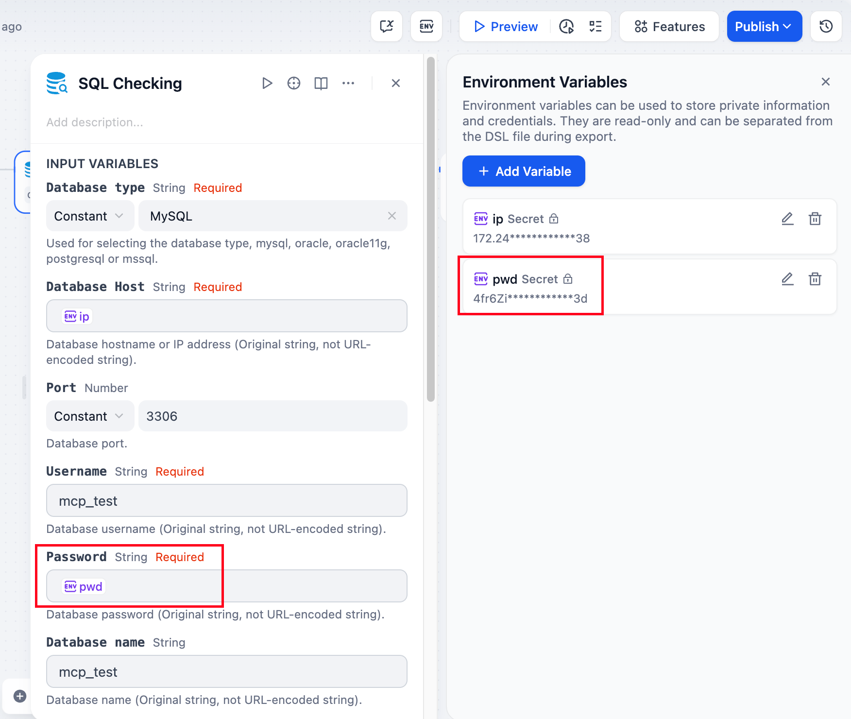Open the SQL Checking node help book icon
This screenshot has width=851, height=719.
[x=321, y=83]
